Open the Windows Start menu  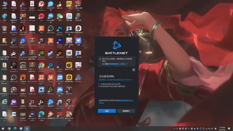pos(3,128)
